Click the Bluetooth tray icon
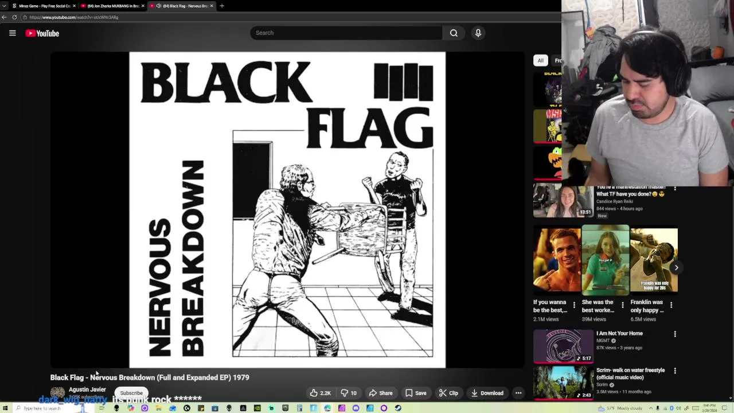The image size is (734, 413). point(672,408)
